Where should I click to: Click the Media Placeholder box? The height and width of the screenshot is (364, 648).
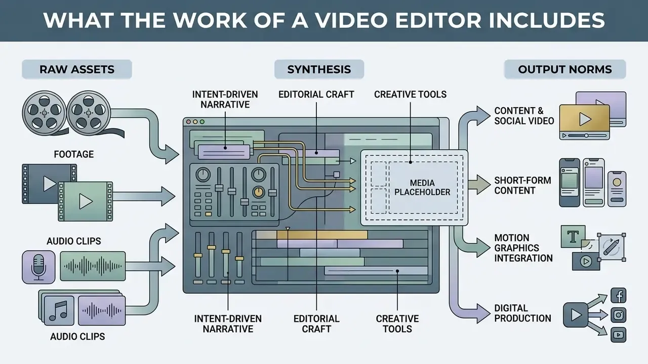[x=414, y=188]
